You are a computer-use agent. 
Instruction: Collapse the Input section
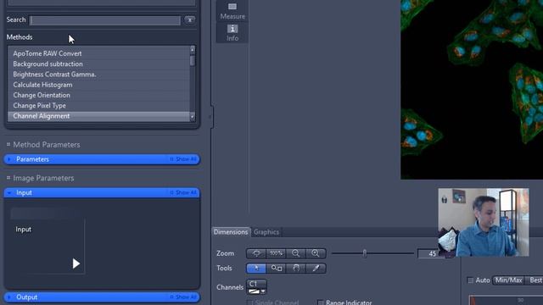[x=9, y=193]
